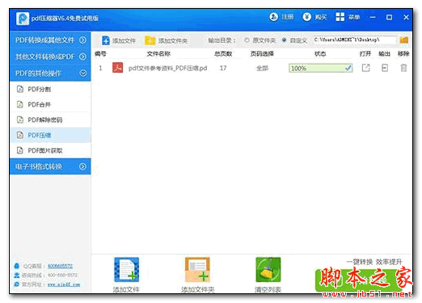Click the add folder text in toolbar
The height and width of the screenshot is (303, 422).
coord(173,40)
